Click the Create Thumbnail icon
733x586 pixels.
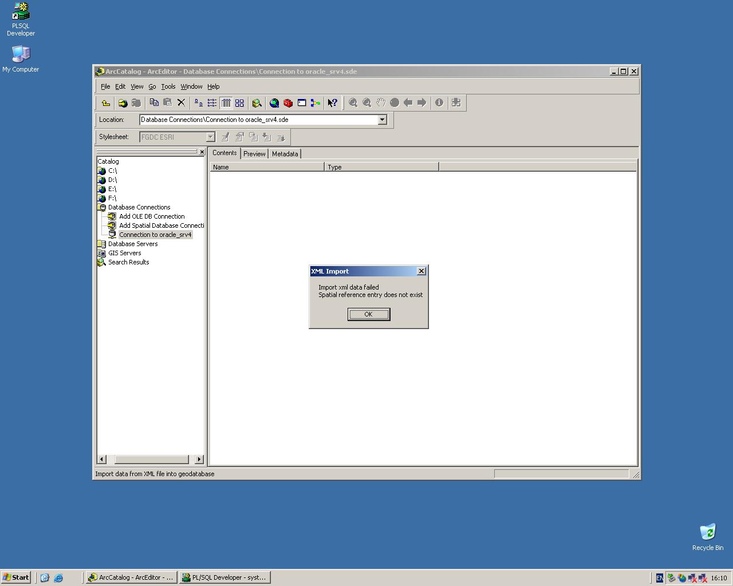tap(456, 103)
